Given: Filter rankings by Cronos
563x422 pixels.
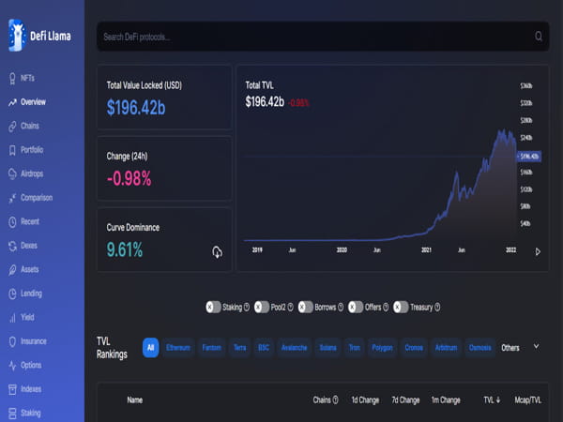Looking at the screenshot, I should (414, 348).
